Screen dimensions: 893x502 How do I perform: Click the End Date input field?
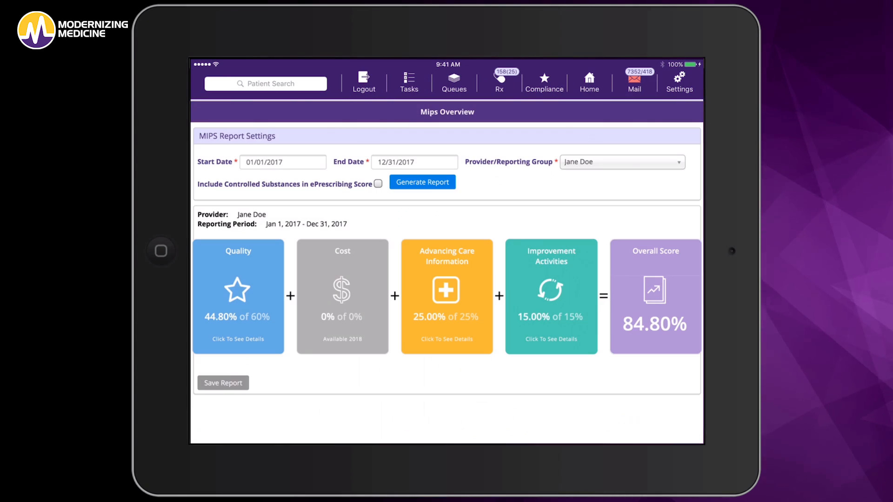tap(414, 162)
